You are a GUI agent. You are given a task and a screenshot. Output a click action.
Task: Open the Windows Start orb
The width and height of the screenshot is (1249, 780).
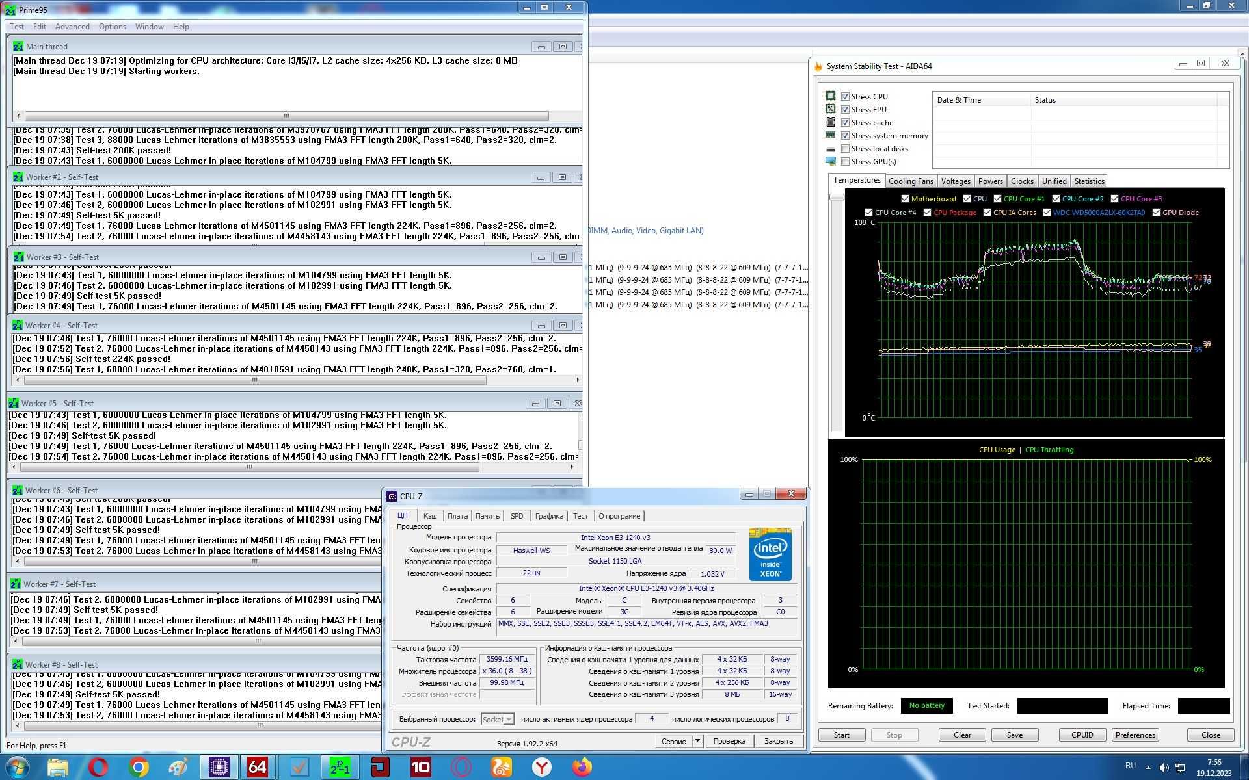point(17,768)
